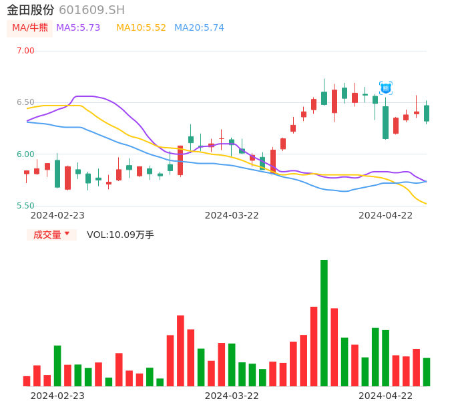Click the 2024-02-23 date on price axis
This screenshot has height=405, width=458.
coord(57,215)
